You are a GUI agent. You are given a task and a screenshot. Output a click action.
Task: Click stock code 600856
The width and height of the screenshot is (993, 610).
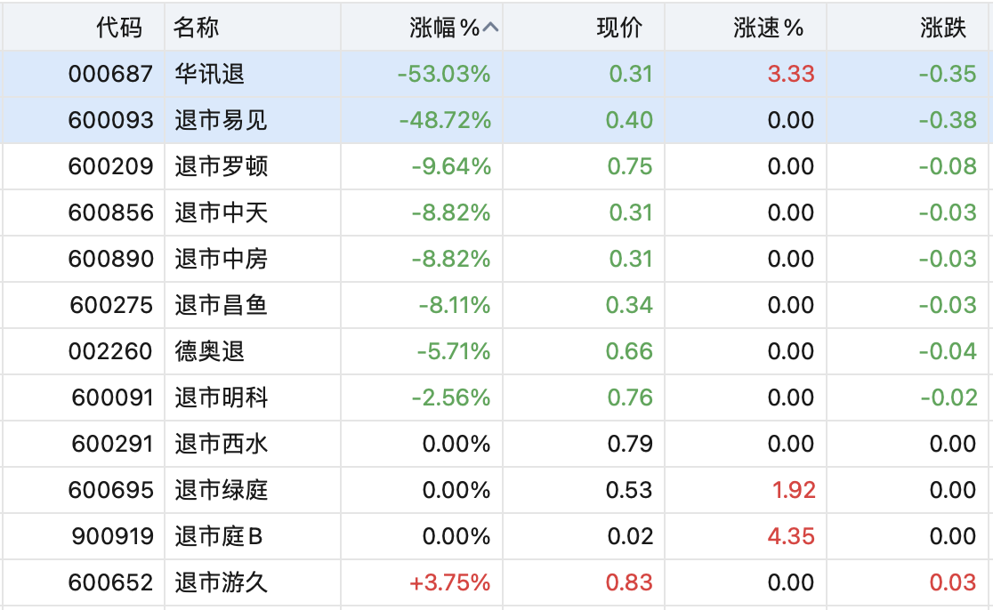111,213
